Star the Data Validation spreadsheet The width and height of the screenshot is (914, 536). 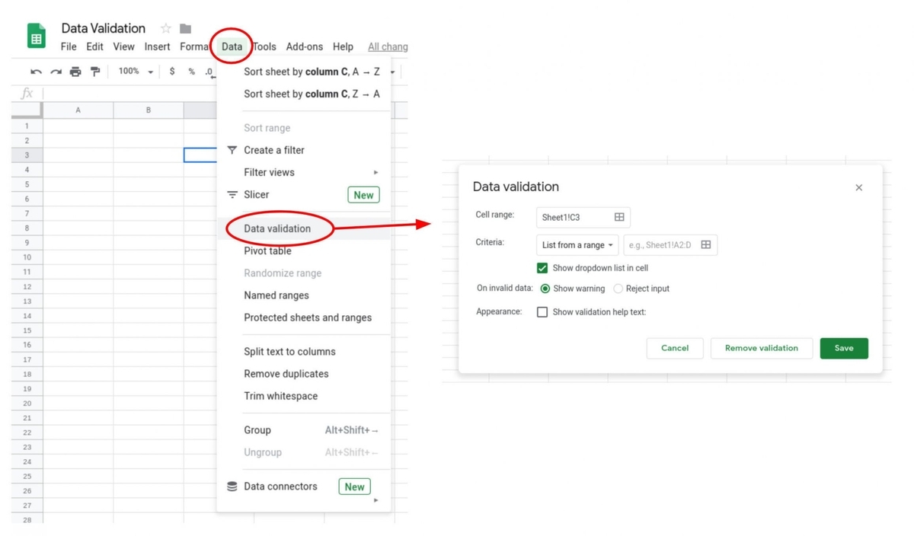click(165, 28)
